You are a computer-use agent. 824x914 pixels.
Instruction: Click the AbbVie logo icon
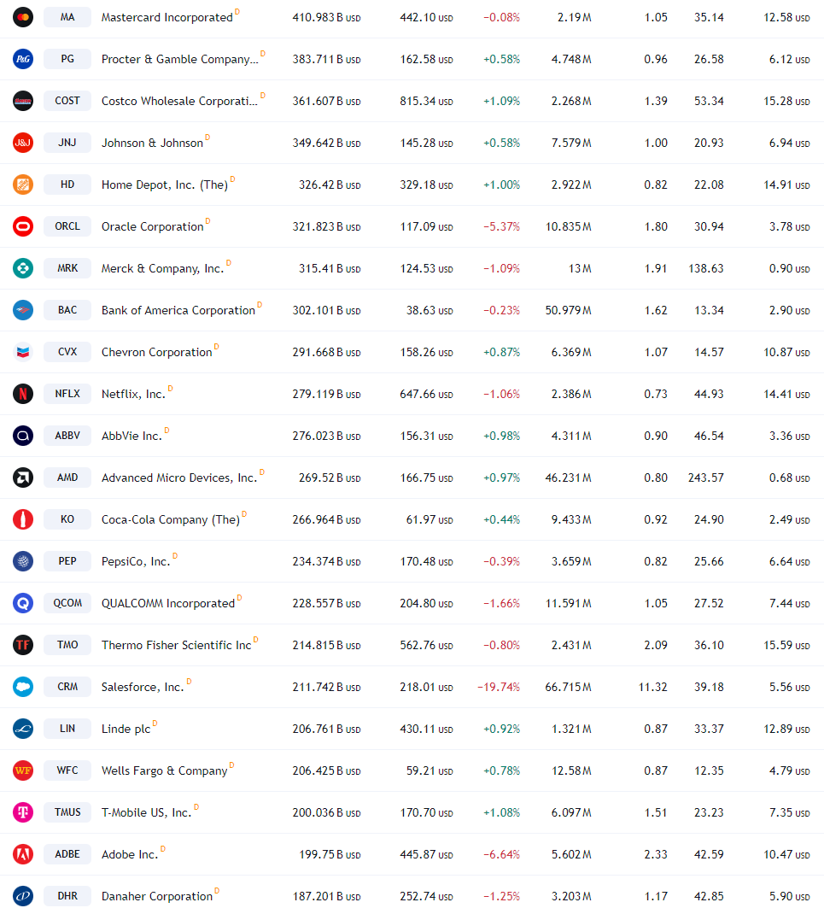pos(23,436)
